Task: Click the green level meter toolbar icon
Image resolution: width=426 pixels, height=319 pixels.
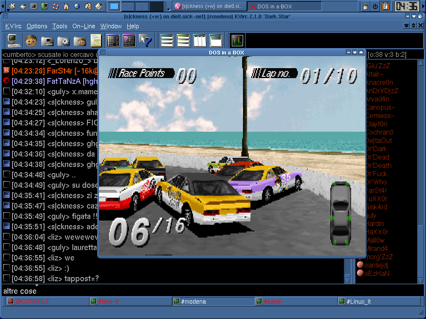Action: 238,41
